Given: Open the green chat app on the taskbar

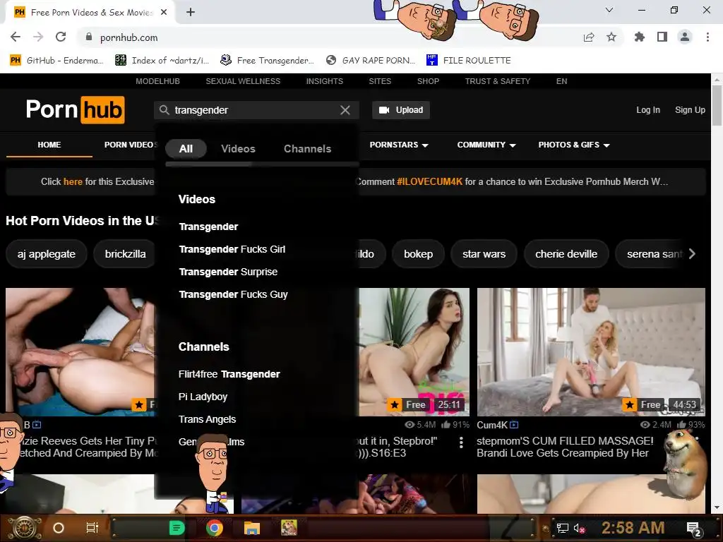Looking at the screenshot, I should [x=177, y=528].
